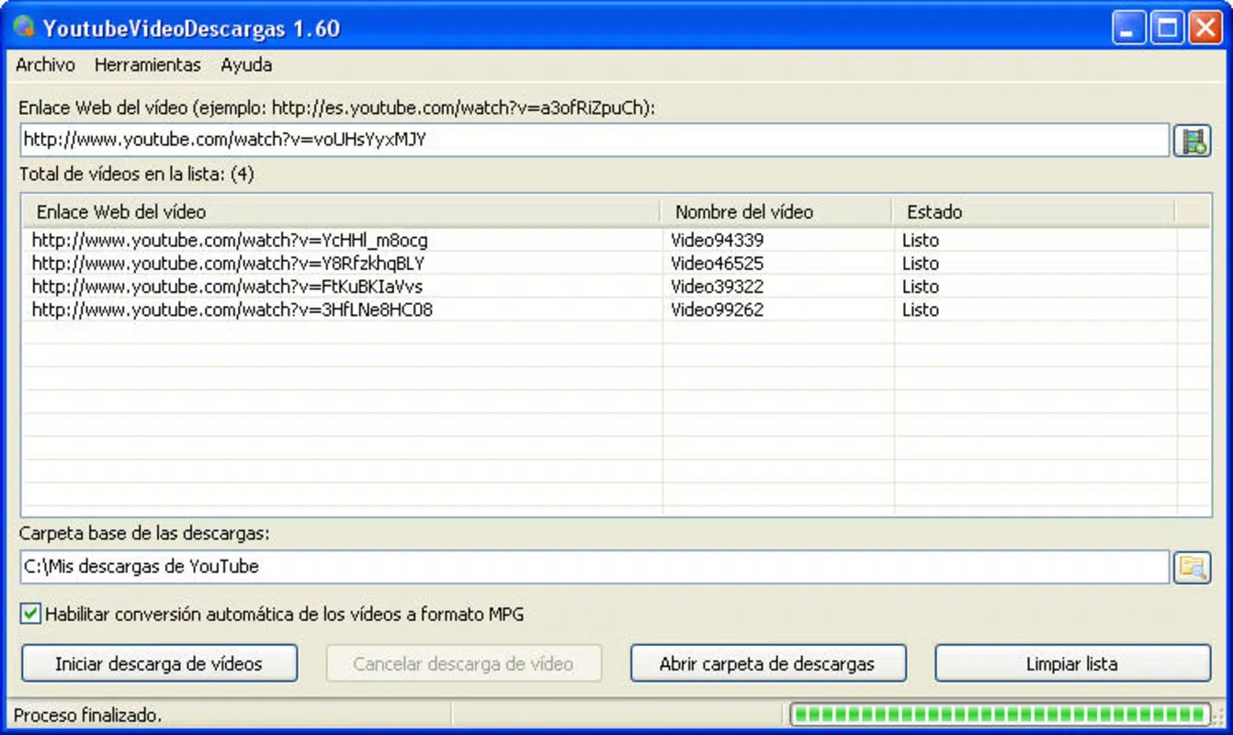Open the Ayuda menu

coord(246,65)
